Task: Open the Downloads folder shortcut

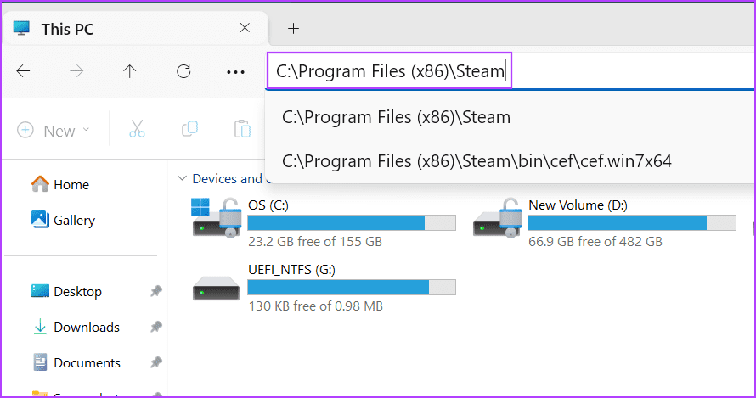Action: pos(86,327)
